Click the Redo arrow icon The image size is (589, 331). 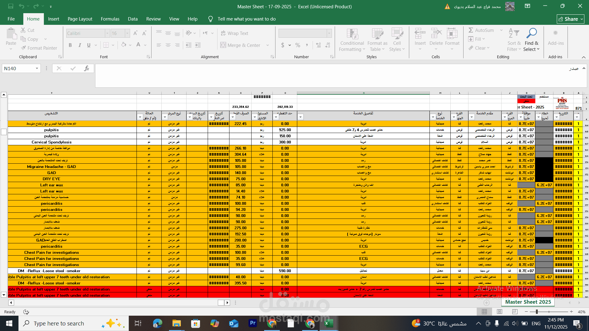coord(36,6)
